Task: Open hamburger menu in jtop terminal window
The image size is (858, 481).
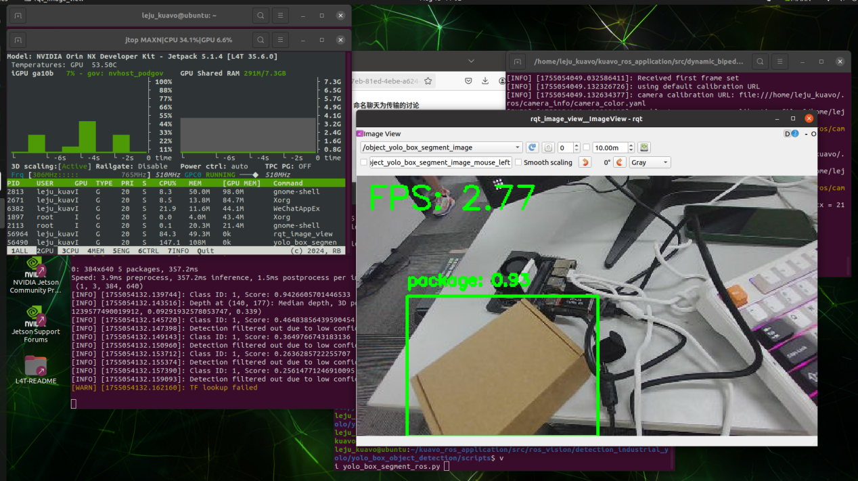Action: pyautogui.click(x=281, y=40)
